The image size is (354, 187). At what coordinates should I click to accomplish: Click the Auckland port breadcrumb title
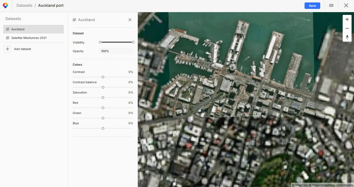pos(51,5)
